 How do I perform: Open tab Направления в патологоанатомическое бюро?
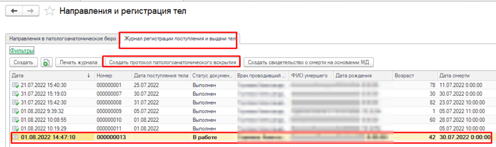pyautogui.click(x=63, y=39)
